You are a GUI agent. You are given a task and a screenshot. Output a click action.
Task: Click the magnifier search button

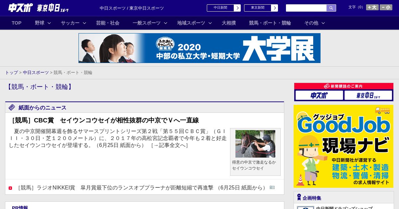click(331, 8)
